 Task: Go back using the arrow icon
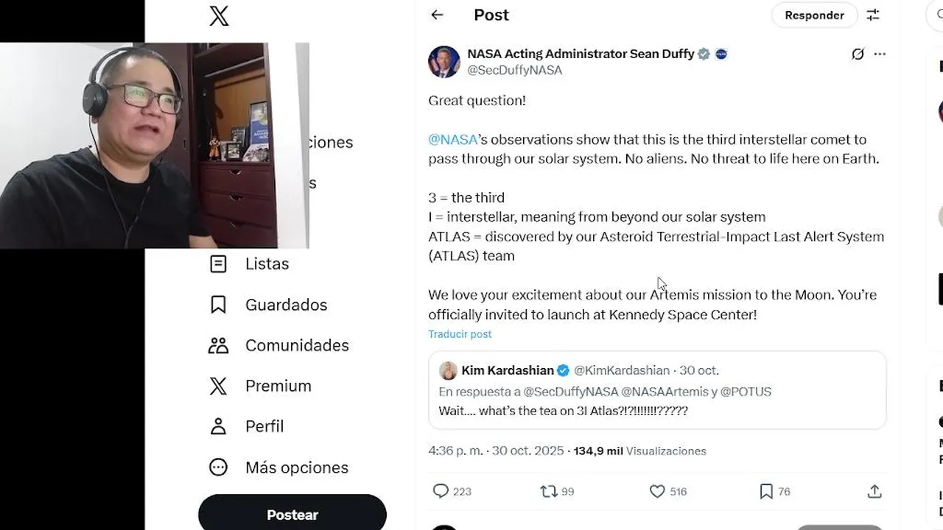point(437,15)
